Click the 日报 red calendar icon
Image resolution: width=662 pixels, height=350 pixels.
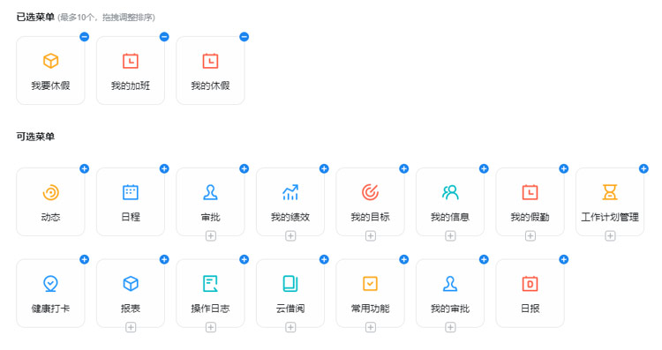(x=530, y=284)
